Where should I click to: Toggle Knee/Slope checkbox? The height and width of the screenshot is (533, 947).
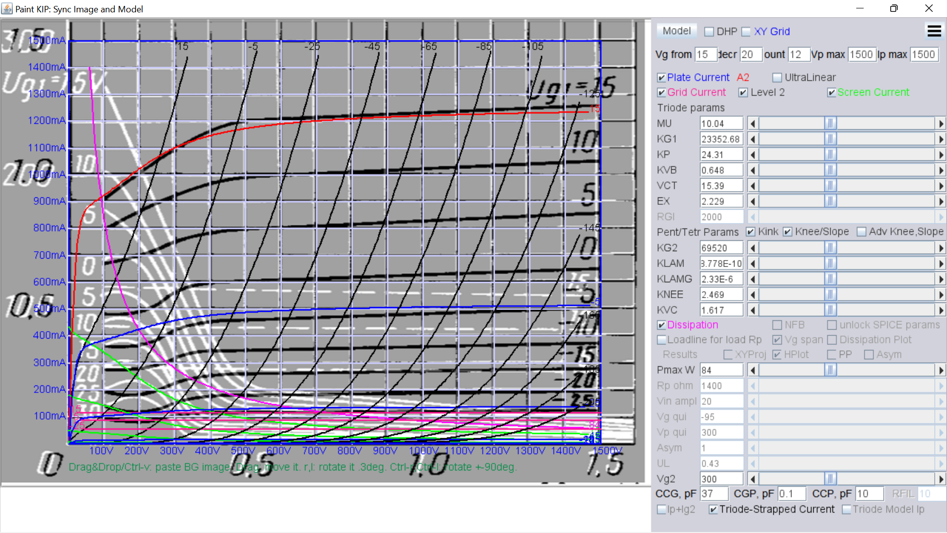pyautogui.click(x=788, y=232)
